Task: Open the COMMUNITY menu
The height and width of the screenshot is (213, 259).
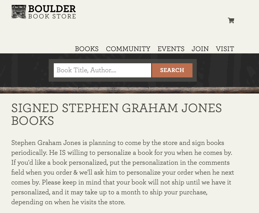Action: [128, 49]
